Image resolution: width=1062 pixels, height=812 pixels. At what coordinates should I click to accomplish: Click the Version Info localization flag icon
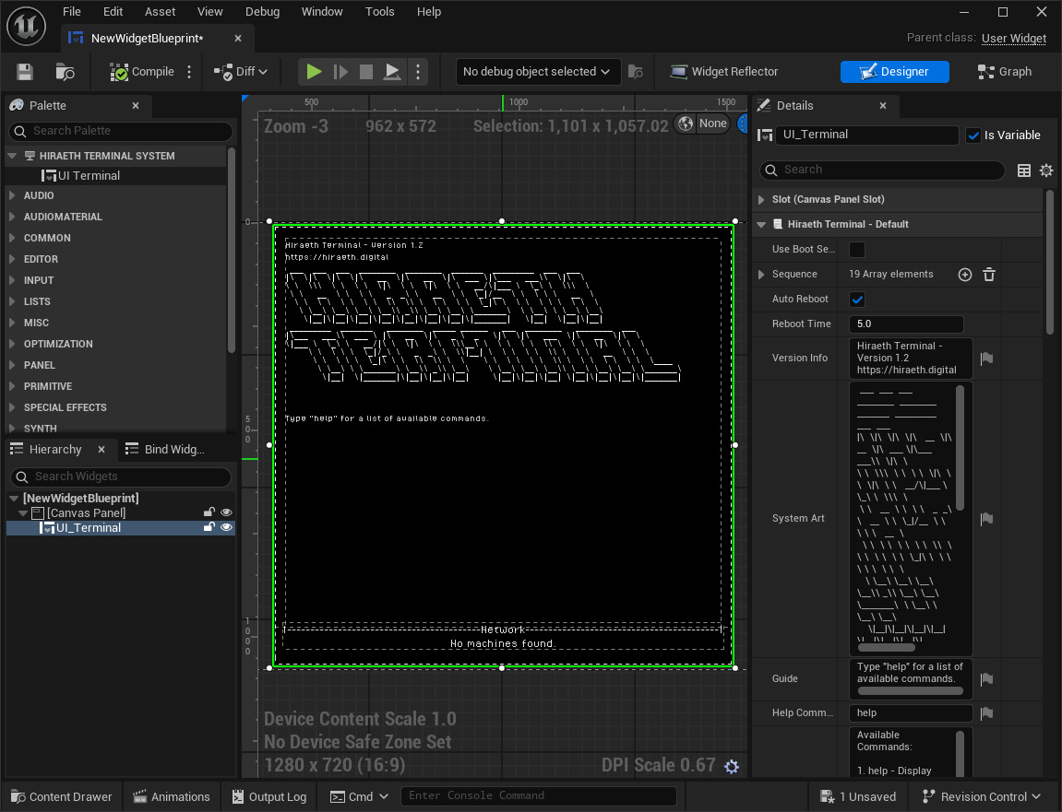(x=987, y=359)
